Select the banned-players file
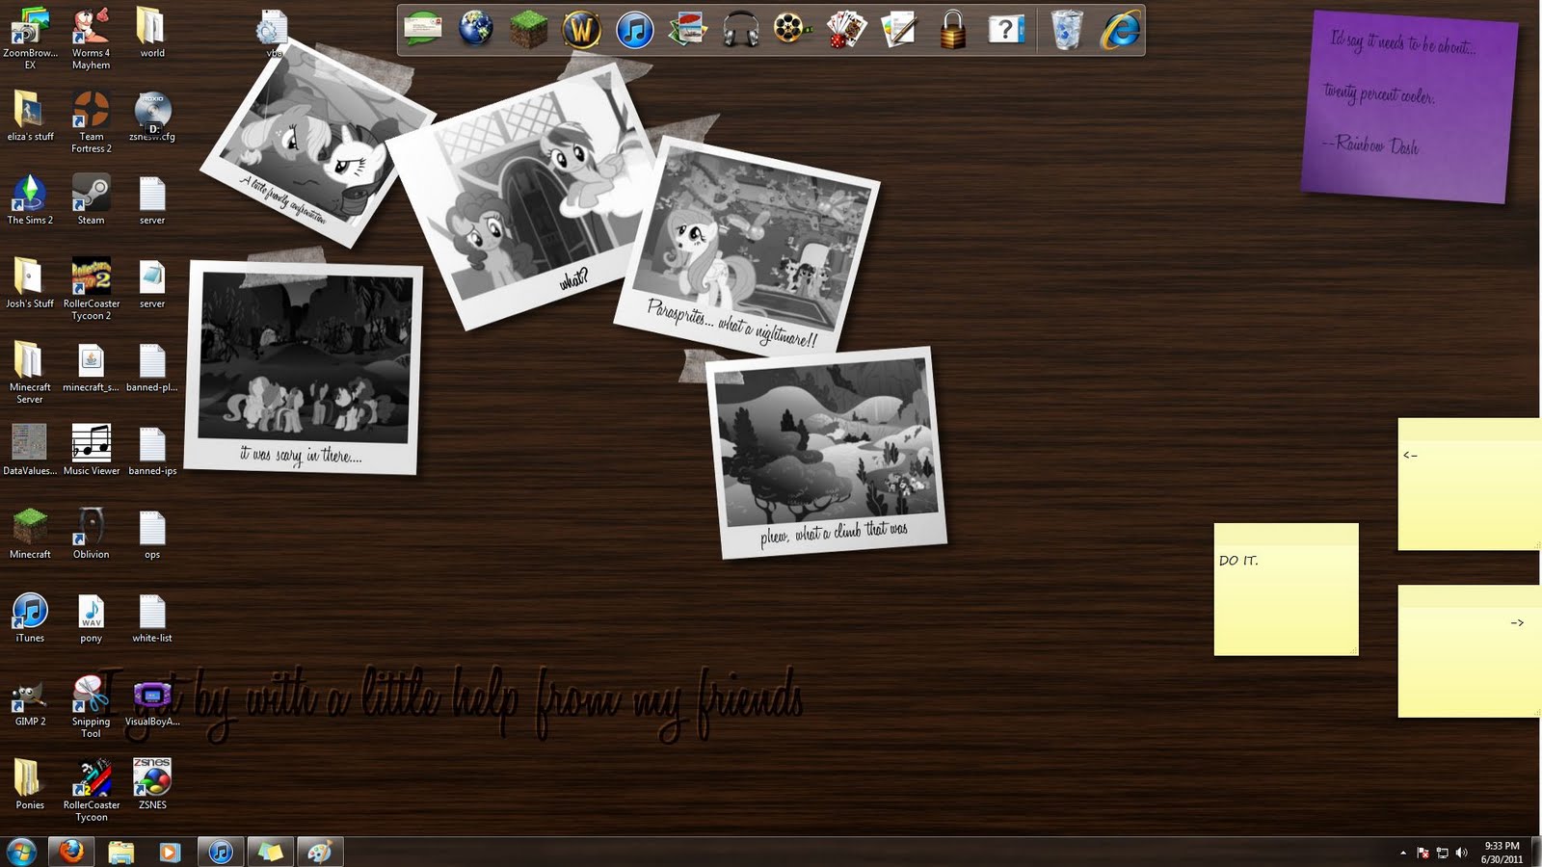The image size is (1542, 867). [x=152, y=366]
